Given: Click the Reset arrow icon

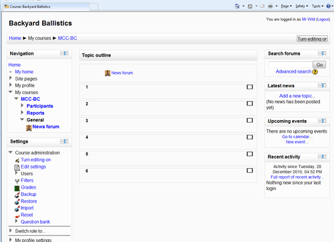Looking at the screenshot, I should (x=17, y=216).
